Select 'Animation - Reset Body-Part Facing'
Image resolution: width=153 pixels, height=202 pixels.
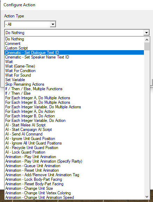coord(74,184)
